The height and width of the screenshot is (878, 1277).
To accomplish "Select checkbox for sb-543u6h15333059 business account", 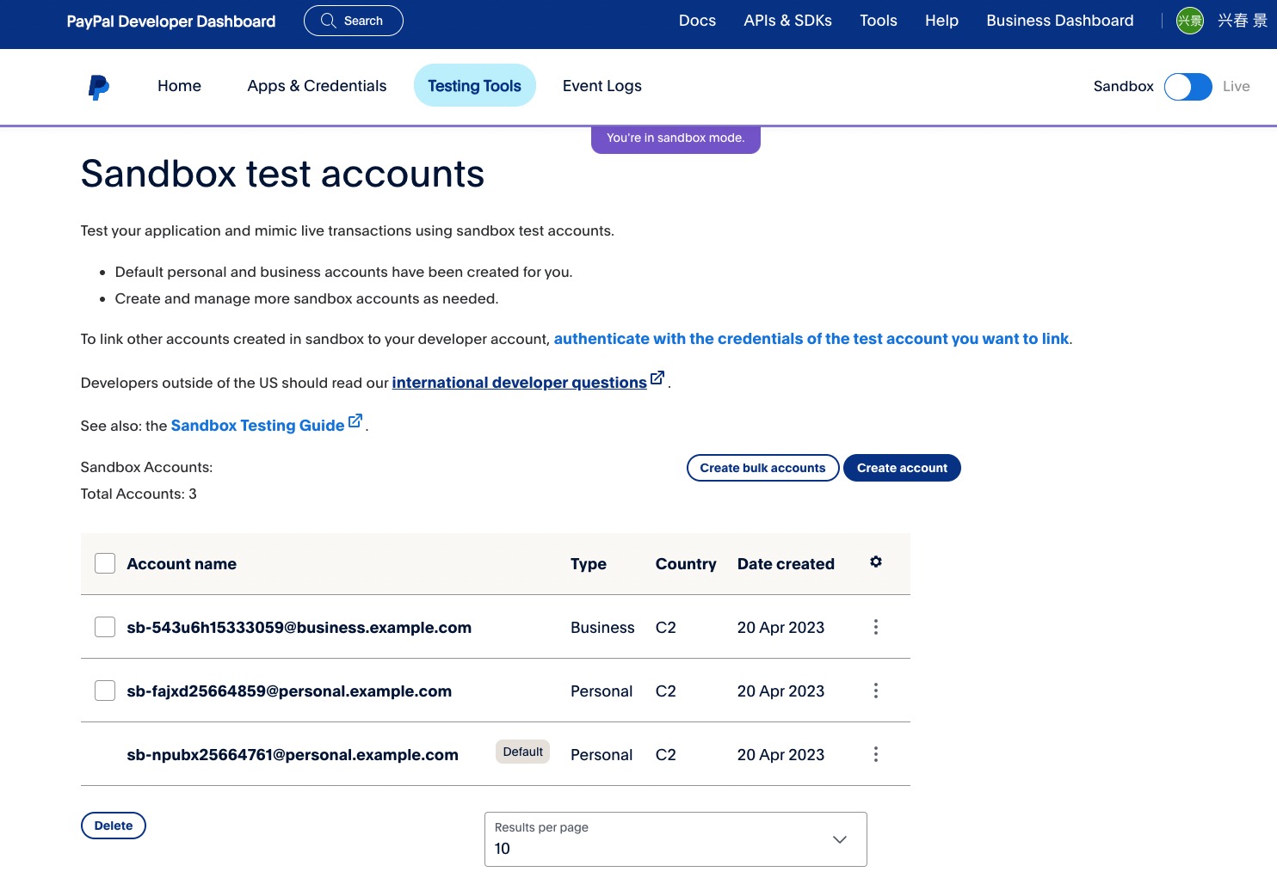I will click(105, 627).
